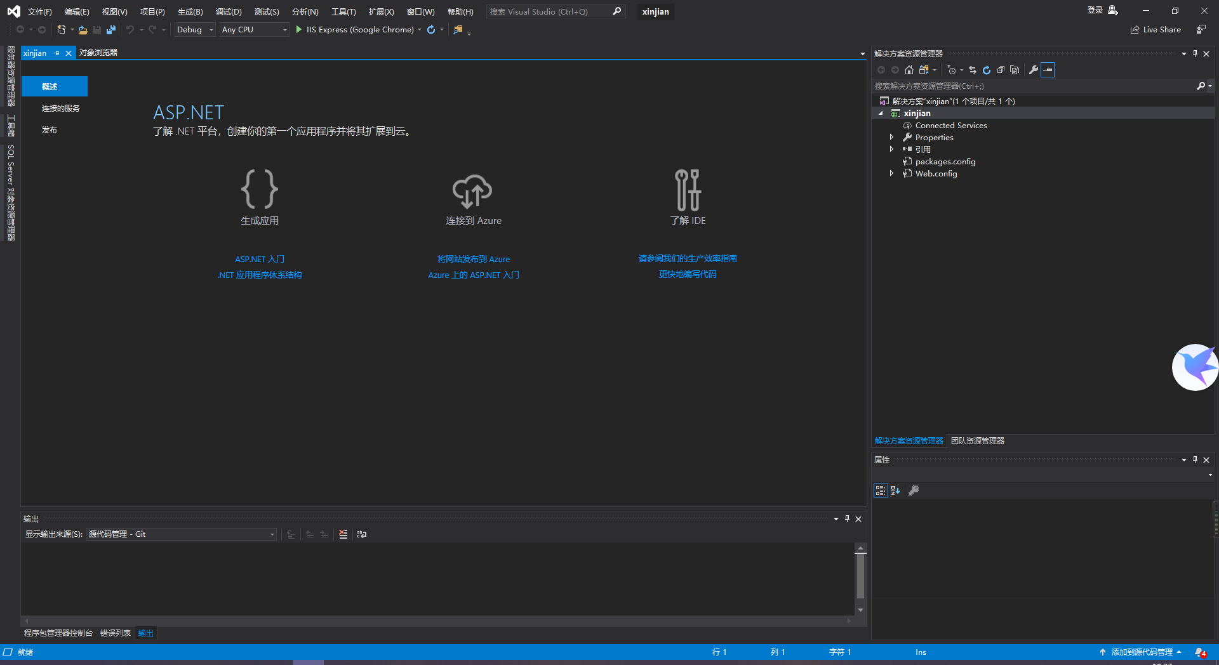This screenshot has height=665, width=1219.
Task: Open Properties wrench icon in Solution Explorer
Action: (1034, 70)
